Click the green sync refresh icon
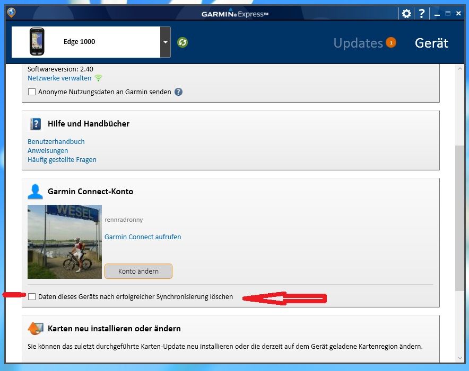 183,42
